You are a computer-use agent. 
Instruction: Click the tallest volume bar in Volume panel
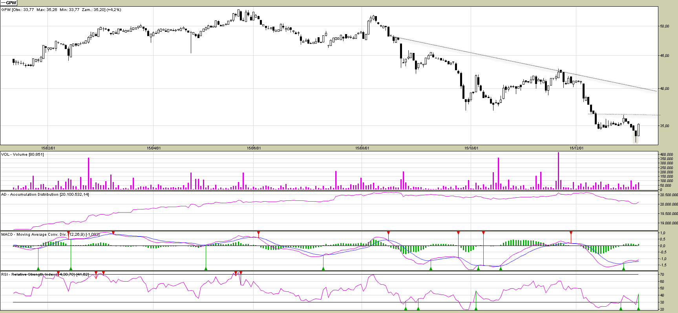[558, 171]
